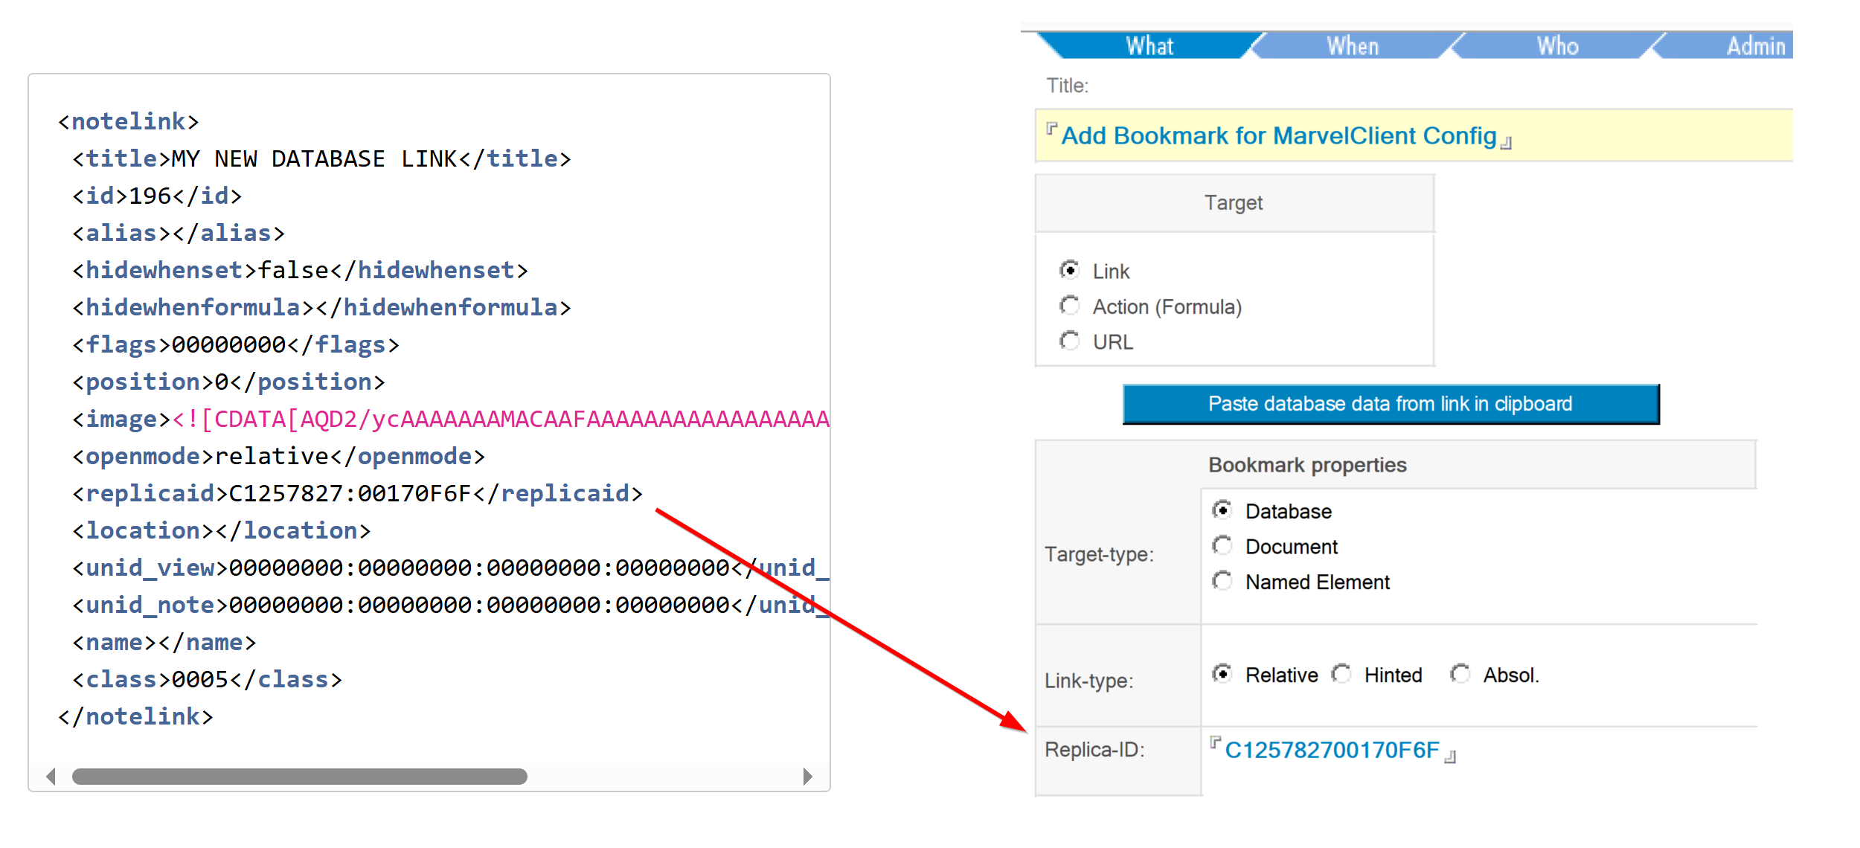This screenshot has height=848, width=1860.
Task: Choose Database as target-type
Action: [1222, 510]
